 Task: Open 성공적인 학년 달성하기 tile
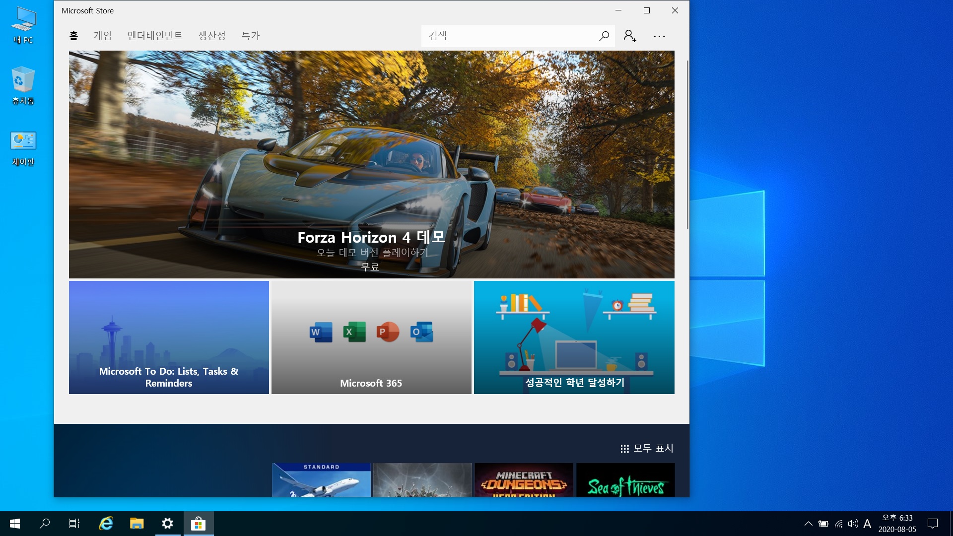pos(574,337)
